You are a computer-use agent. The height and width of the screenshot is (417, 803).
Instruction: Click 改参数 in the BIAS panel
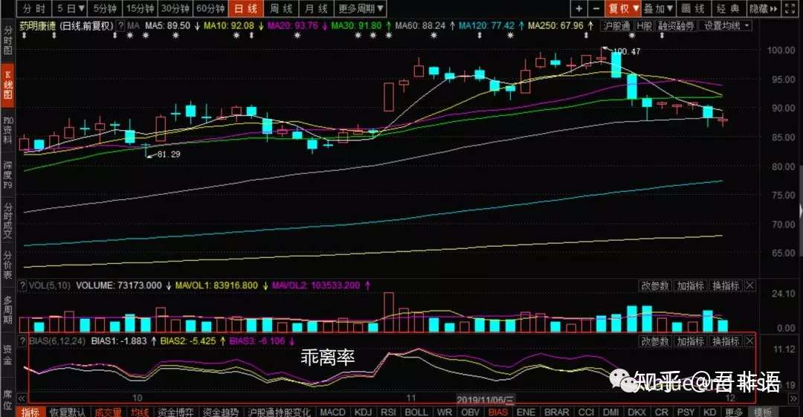click(x=655, y=340)
